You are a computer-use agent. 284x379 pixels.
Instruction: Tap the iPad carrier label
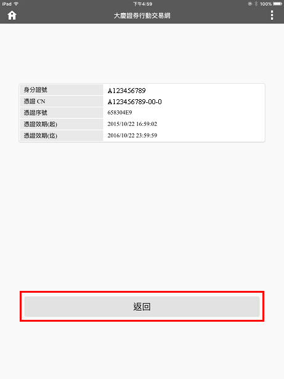tap(7, 4)
